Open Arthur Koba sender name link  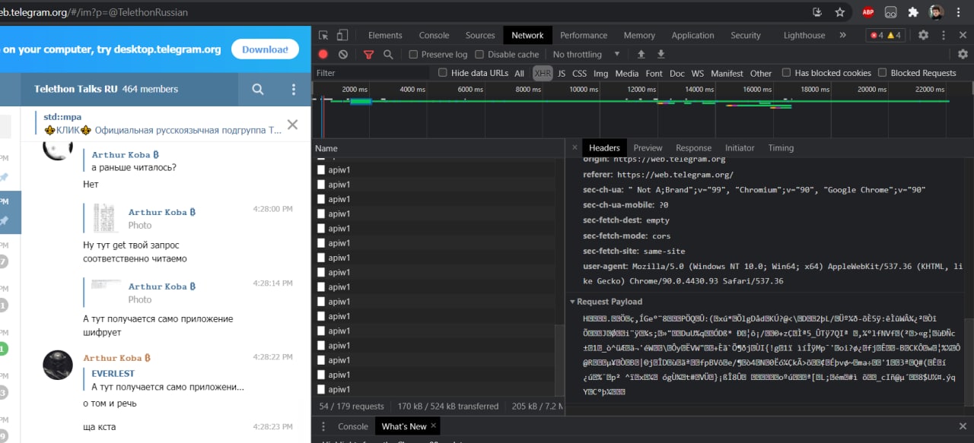click(x=116, y=358)
